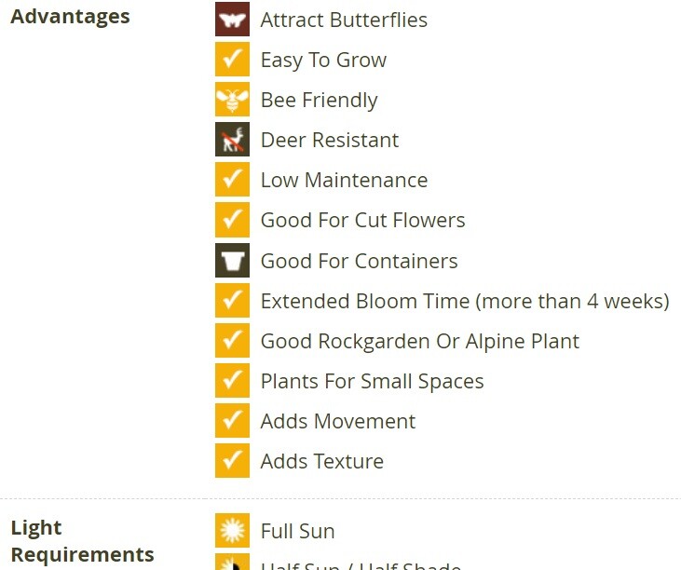Click the Adds Movement checkmark icon
The height and width of the screenshot is (570, 681).
(x=232, y=421)
